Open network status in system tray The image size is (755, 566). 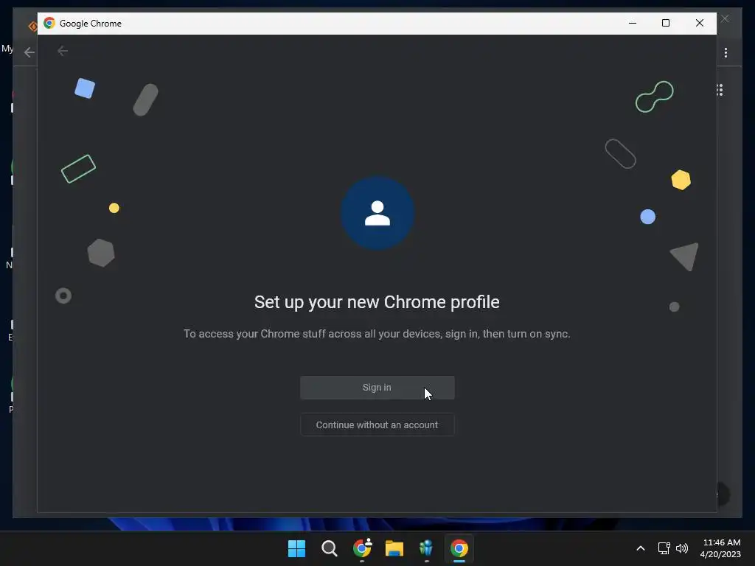pyautogui.click(x=664, y=548)
